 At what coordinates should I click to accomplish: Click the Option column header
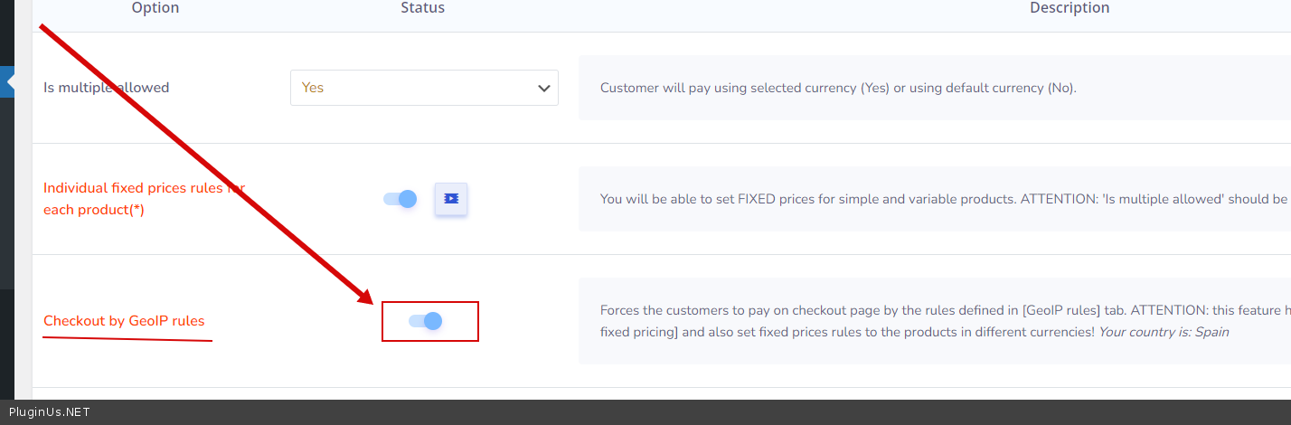(x=155, y=8)
